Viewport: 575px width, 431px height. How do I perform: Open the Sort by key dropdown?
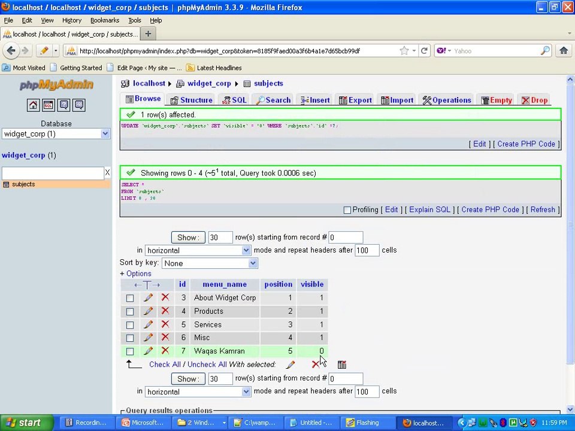210,263
